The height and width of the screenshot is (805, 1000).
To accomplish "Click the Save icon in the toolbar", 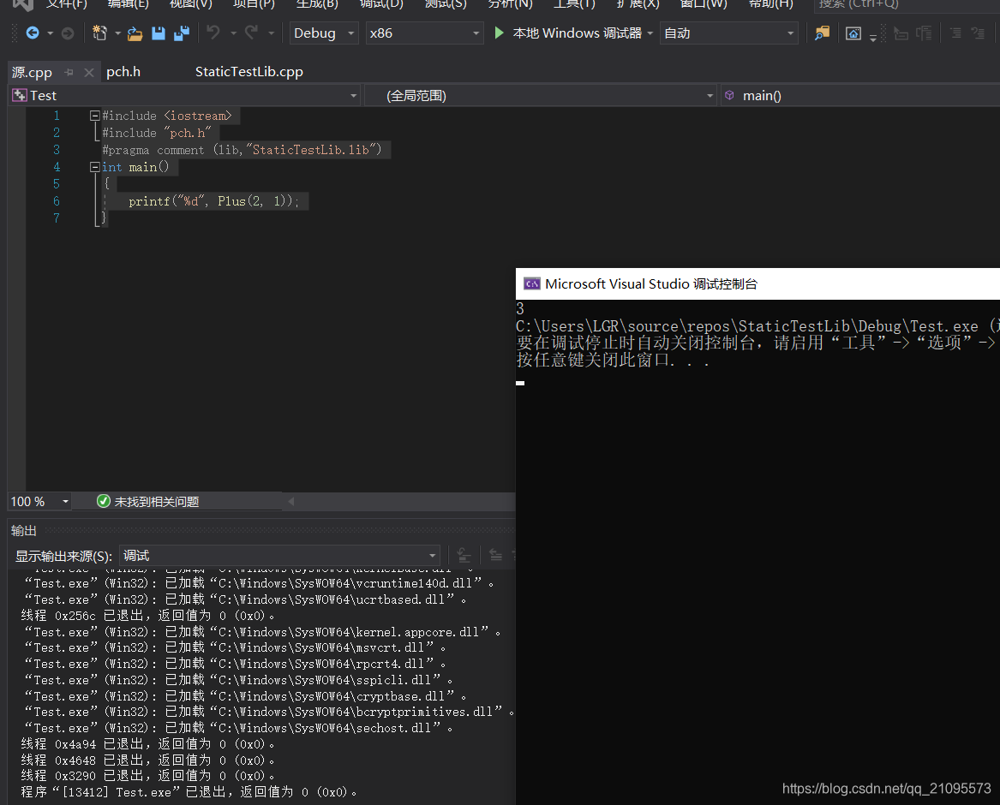I will pos(159,33).
